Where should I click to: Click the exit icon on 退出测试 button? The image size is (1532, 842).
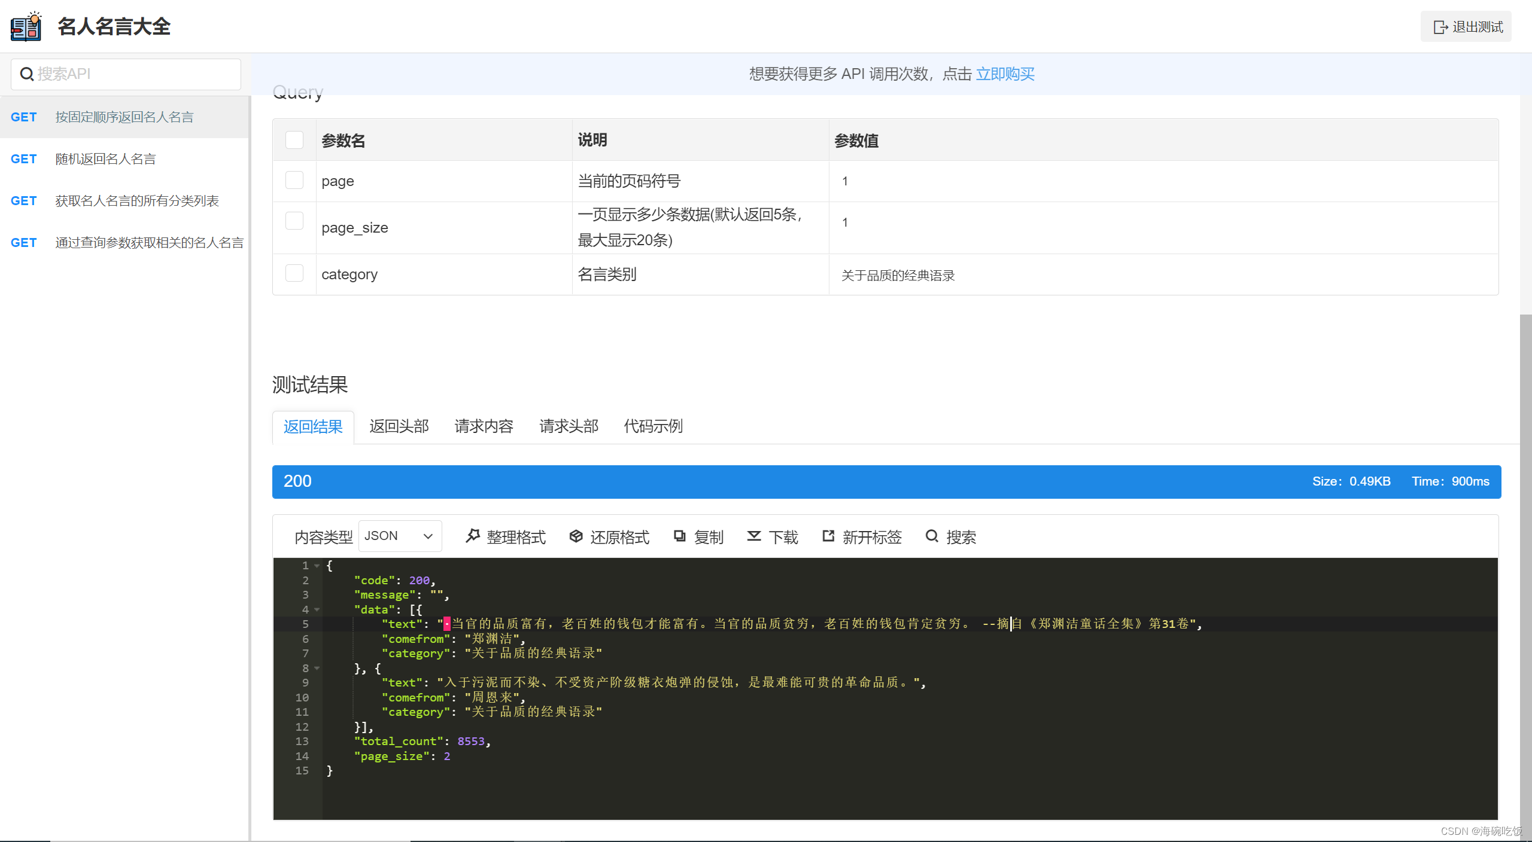point(1440,27)
